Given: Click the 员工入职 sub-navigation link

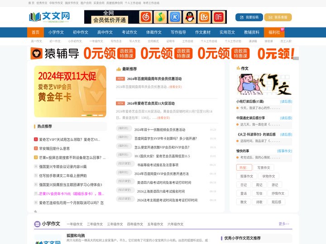Looking at the screenshot, I should tap(286, 41).
